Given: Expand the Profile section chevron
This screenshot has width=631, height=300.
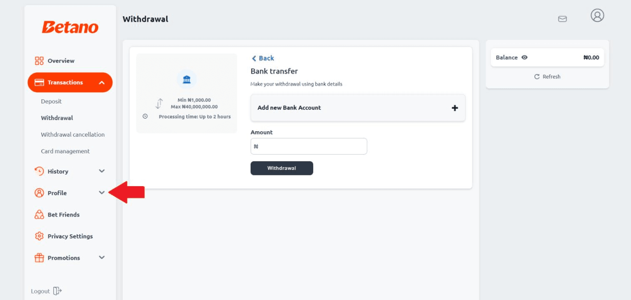Looking at the screenshot, I should point(102,193).
